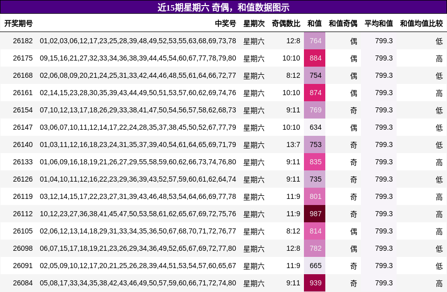Click 高 comparison in row 26084
The height and width of the screenshot is (292, 447).
(439, 283)
